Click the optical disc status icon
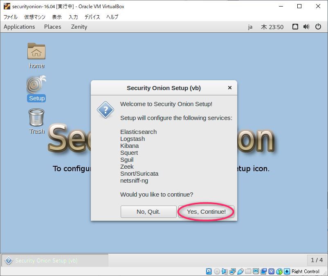This screenshot has height=276, width=328. click(217, 271)
